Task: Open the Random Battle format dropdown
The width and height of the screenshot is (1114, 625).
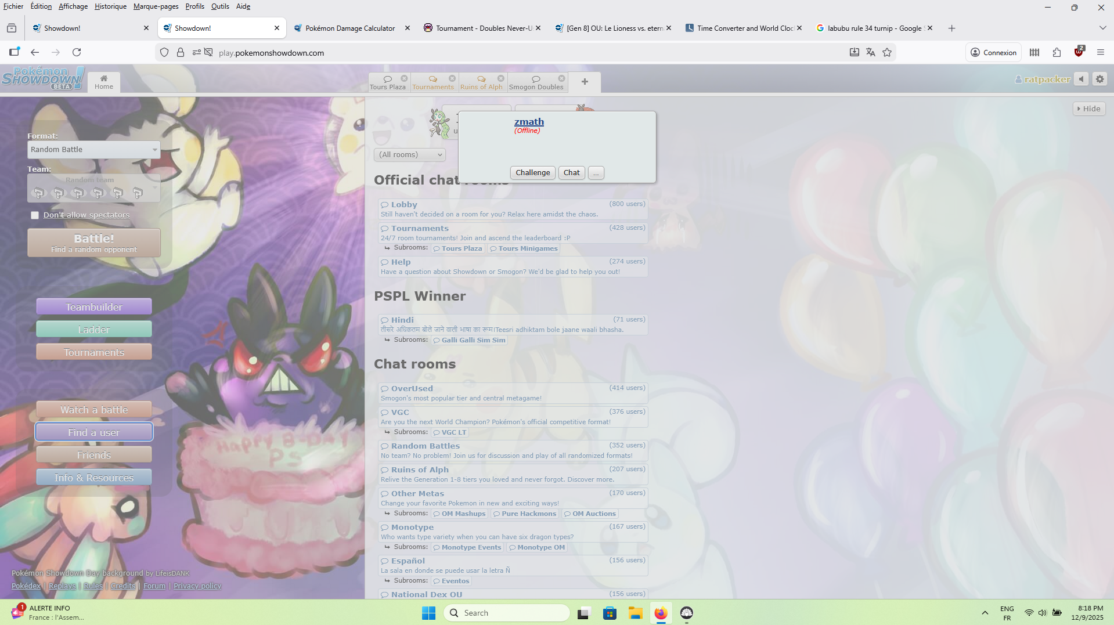Action: click(x=93, y=150)
